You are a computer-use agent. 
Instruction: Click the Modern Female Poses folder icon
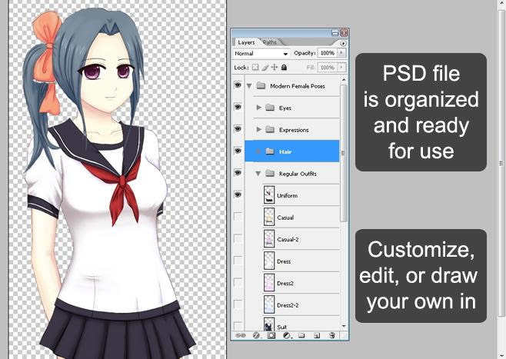[261, 86]
